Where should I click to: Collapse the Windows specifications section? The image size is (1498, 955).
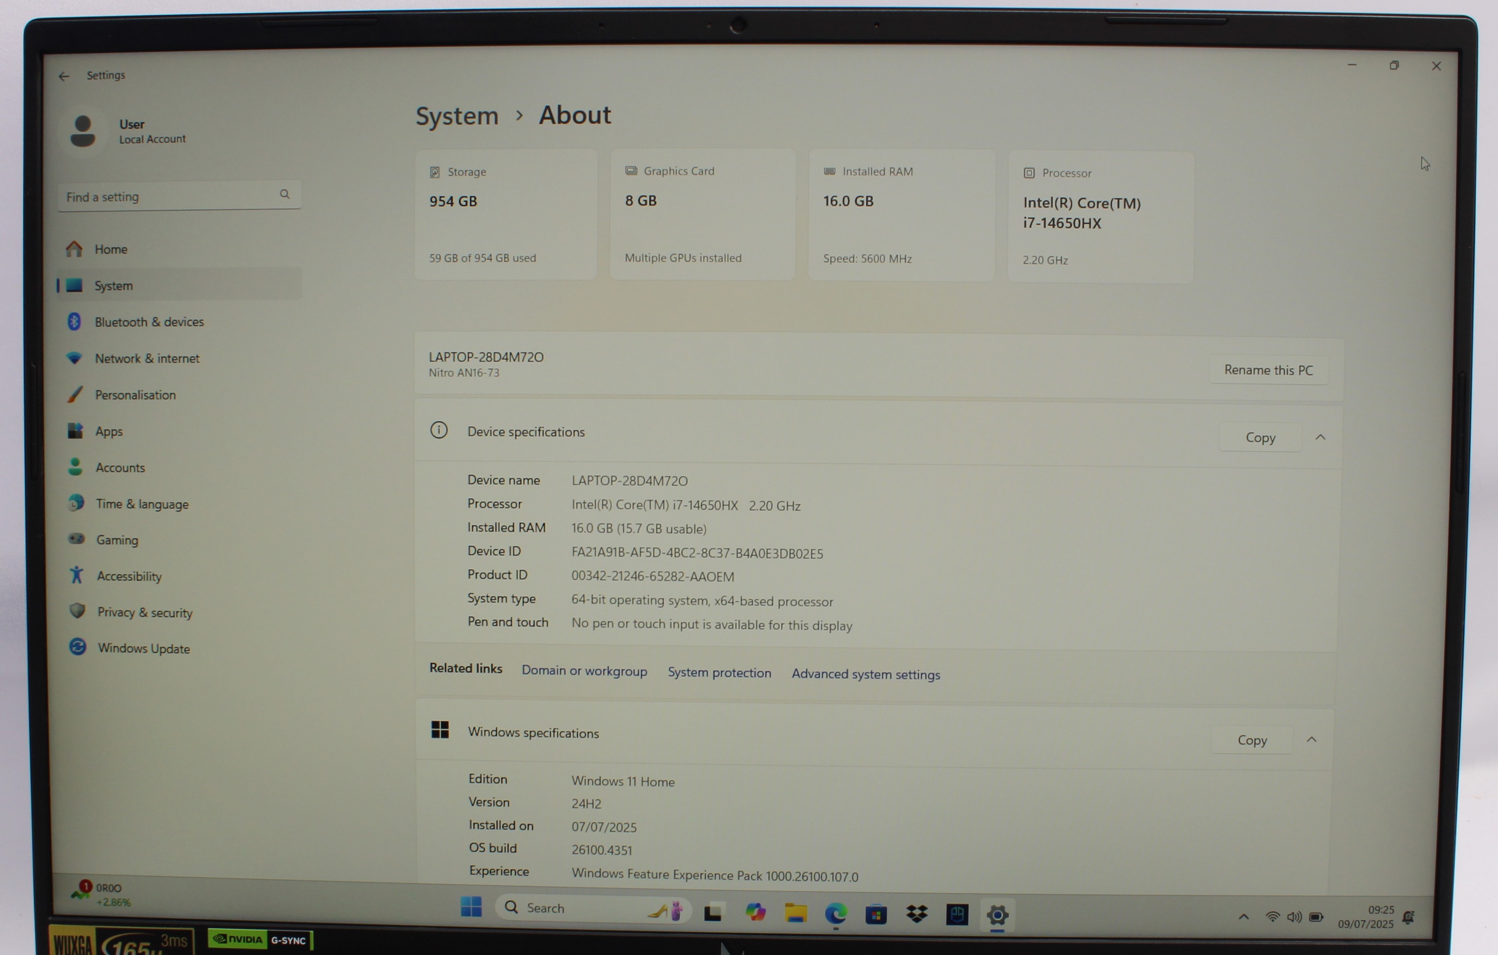pyautogui.click(x=1311, y=740)
